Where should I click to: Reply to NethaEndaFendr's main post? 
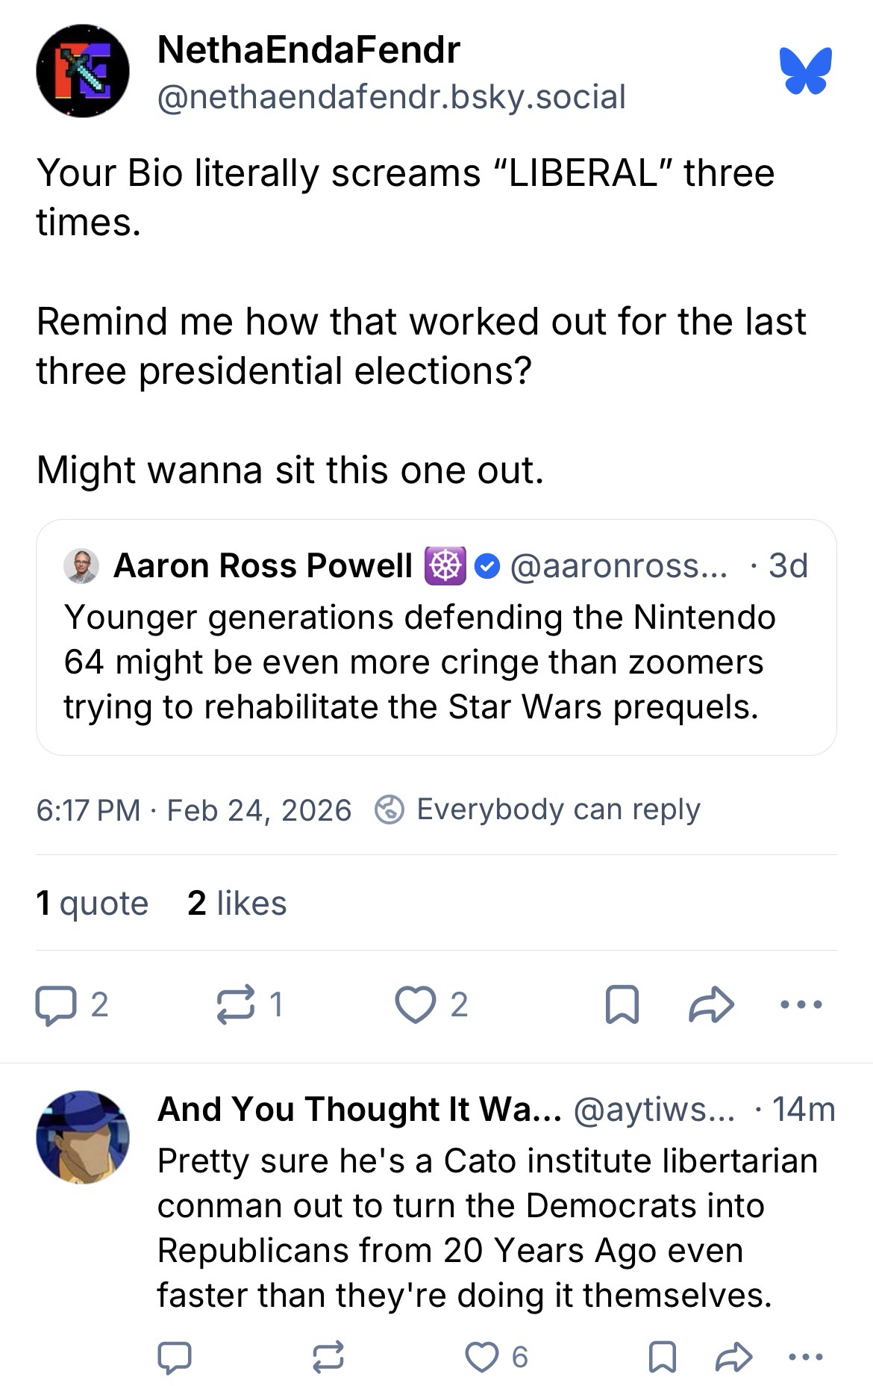tap(56, 1005)
